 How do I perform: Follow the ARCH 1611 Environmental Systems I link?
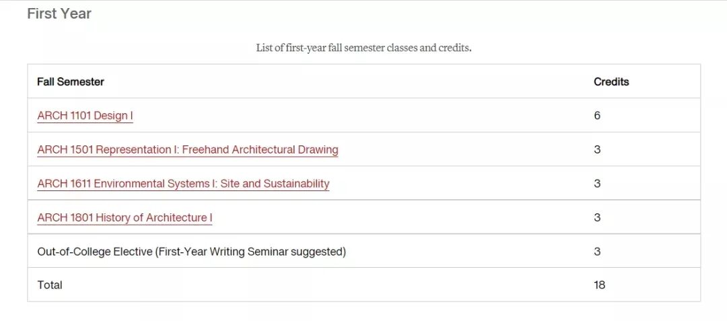coord(183,184)
